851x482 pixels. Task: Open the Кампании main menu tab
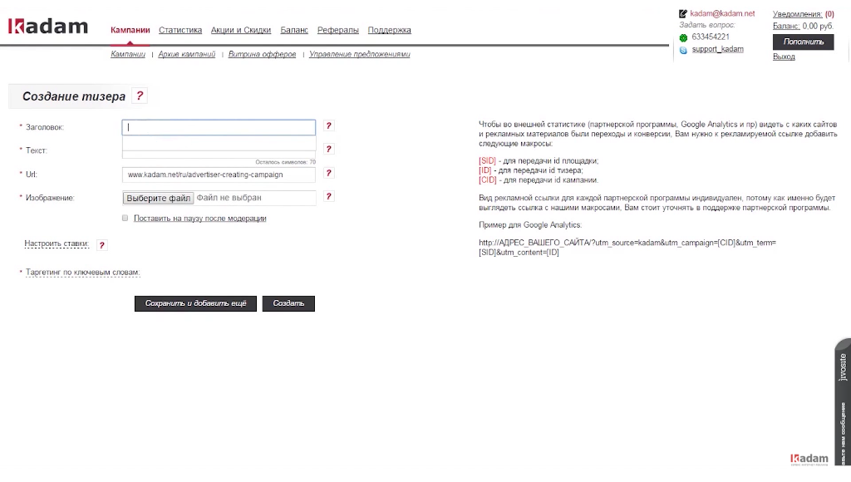[x=130, y=31]
